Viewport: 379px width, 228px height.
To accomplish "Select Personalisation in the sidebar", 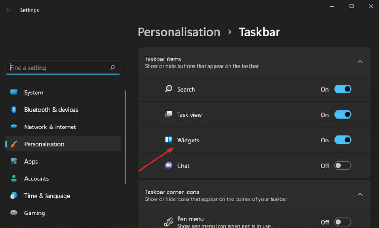I will pos(44,144).
